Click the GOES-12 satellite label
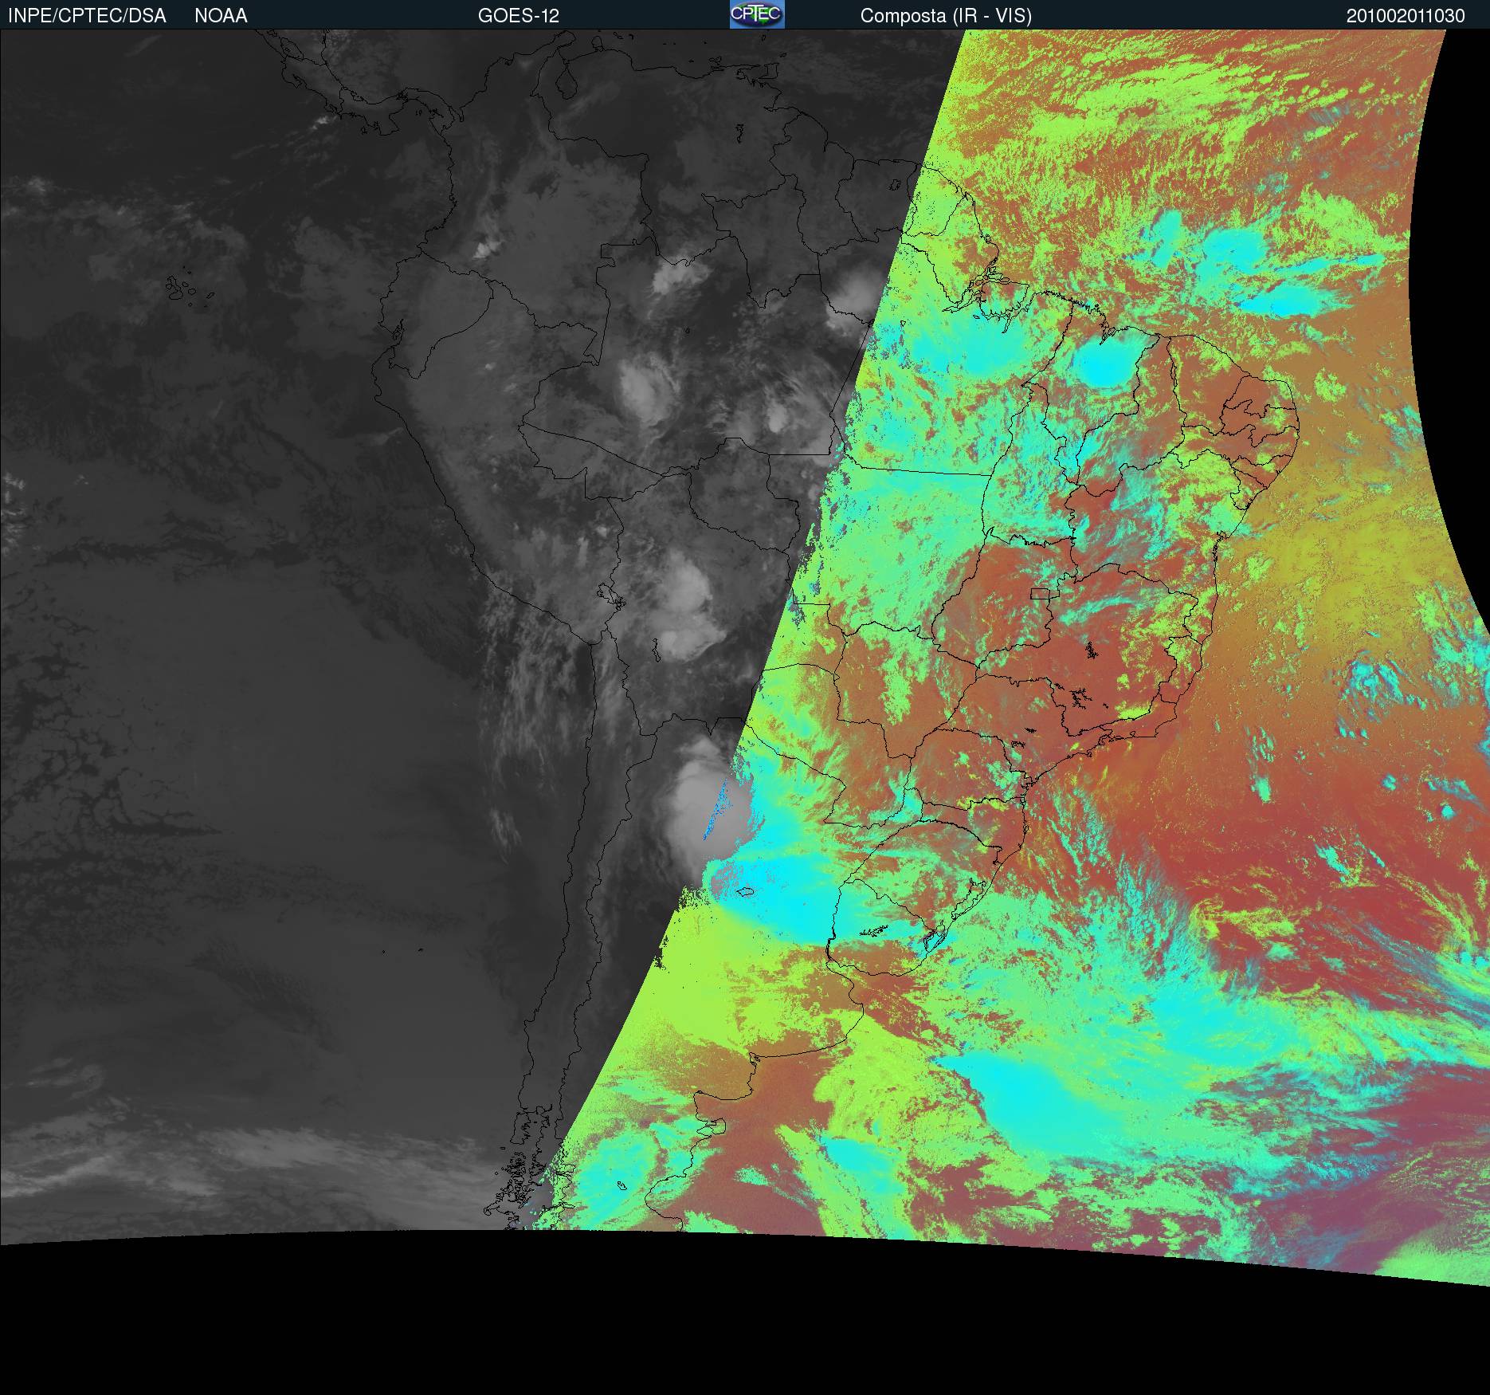Image resolution: width=1490 pixels, height=1395 pixels. [x=519, y=16]
